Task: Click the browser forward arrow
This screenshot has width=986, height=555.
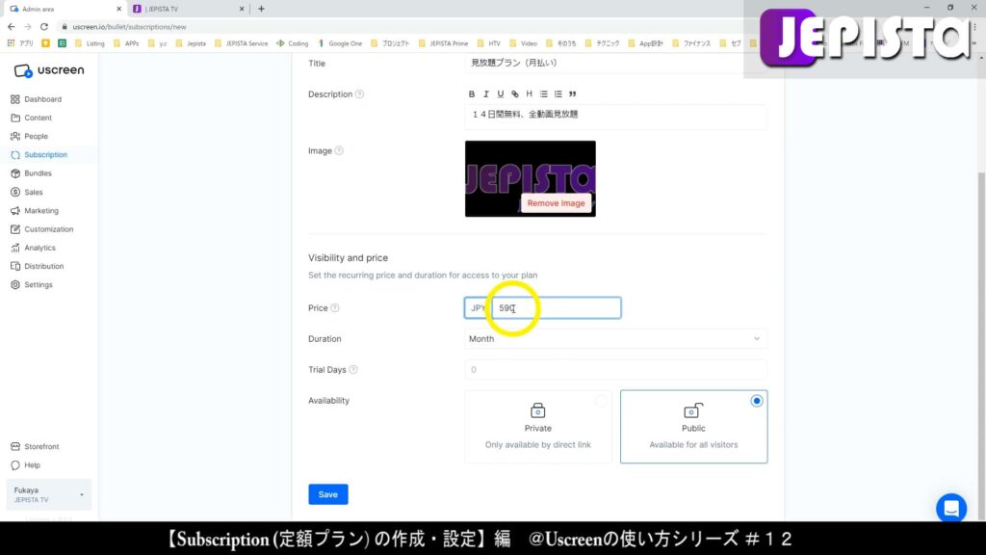Action: point(28,27)
